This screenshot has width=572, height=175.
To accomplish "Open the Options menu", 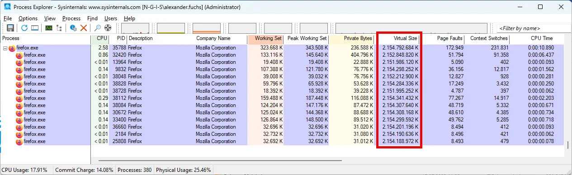I will point(28,18).
